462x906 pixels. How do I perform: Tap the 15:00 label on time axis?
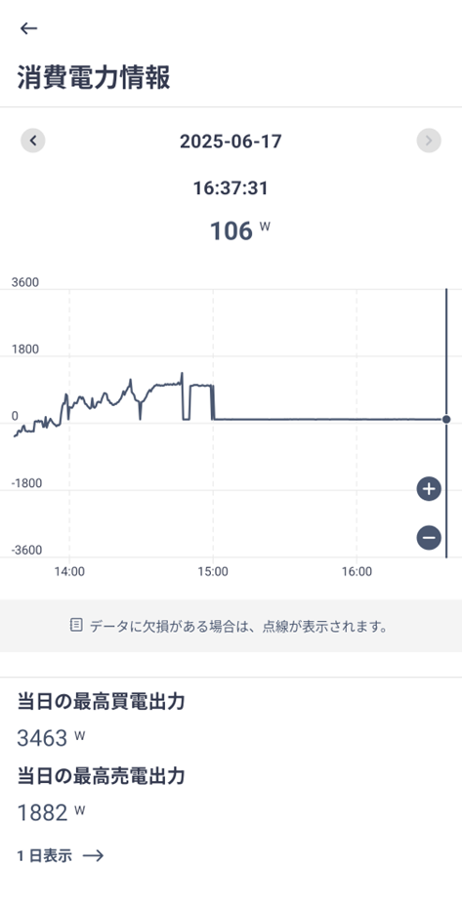pos(213,572)
